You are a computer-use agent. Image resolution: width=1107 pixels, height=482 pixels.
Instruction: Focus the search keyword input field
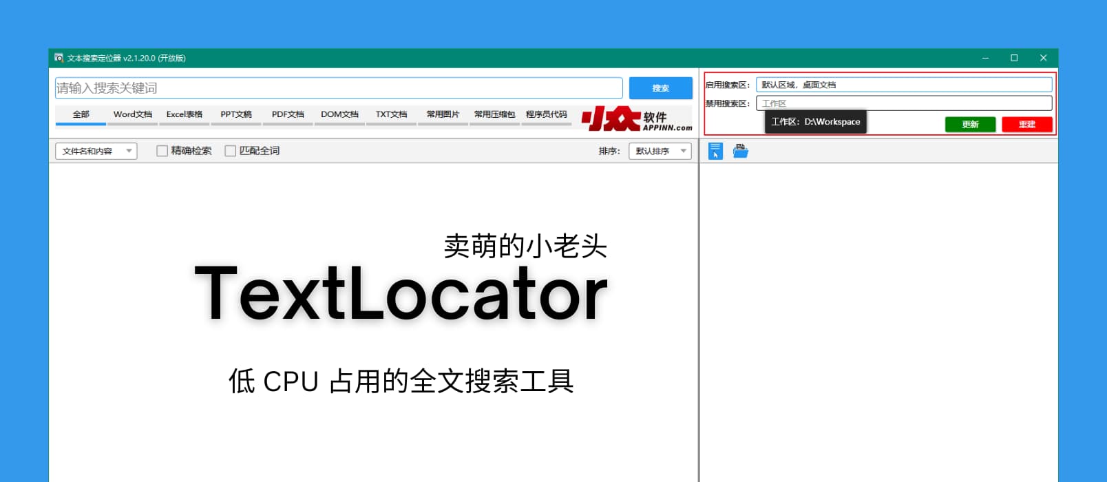(x=339, y=88)
